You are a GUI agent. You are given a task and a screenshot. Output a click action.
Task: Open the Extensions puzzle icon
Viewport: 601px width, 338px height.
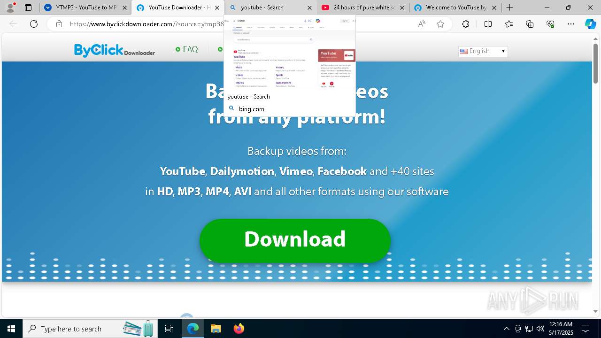point(465,24)
